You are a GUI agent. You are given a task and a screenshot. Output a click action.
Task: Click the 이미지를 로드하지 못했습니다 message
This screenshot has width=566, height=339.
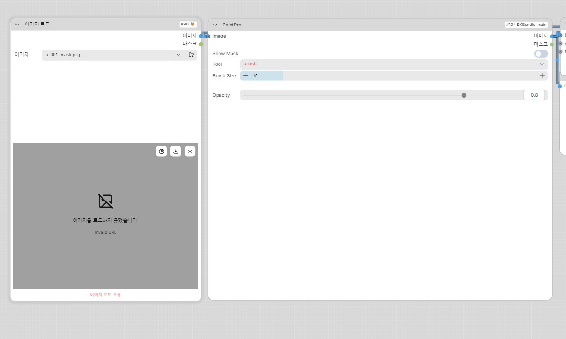(105, 220)
